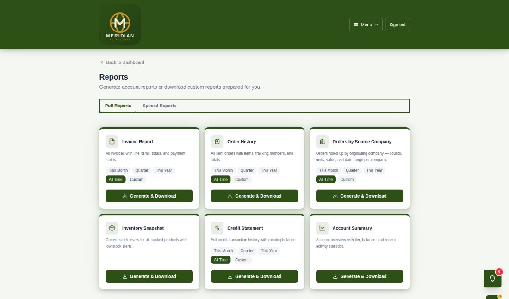
Task: Generate and download the Account Summary
Action: (x=360, y=277)
